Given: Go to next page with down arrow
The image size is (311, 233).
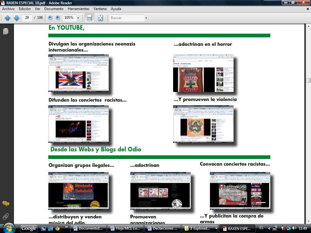Looking at the screenshot, I should pos(16,18).
